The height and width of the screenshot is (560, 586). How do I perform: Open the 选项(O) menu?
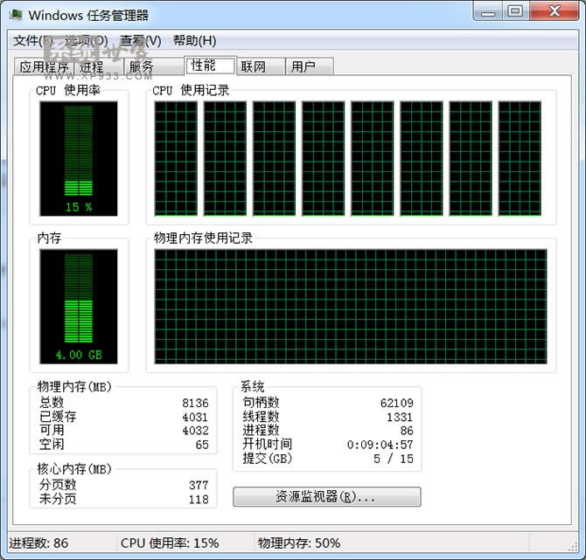pyautogui.click(x=84, y=41)
